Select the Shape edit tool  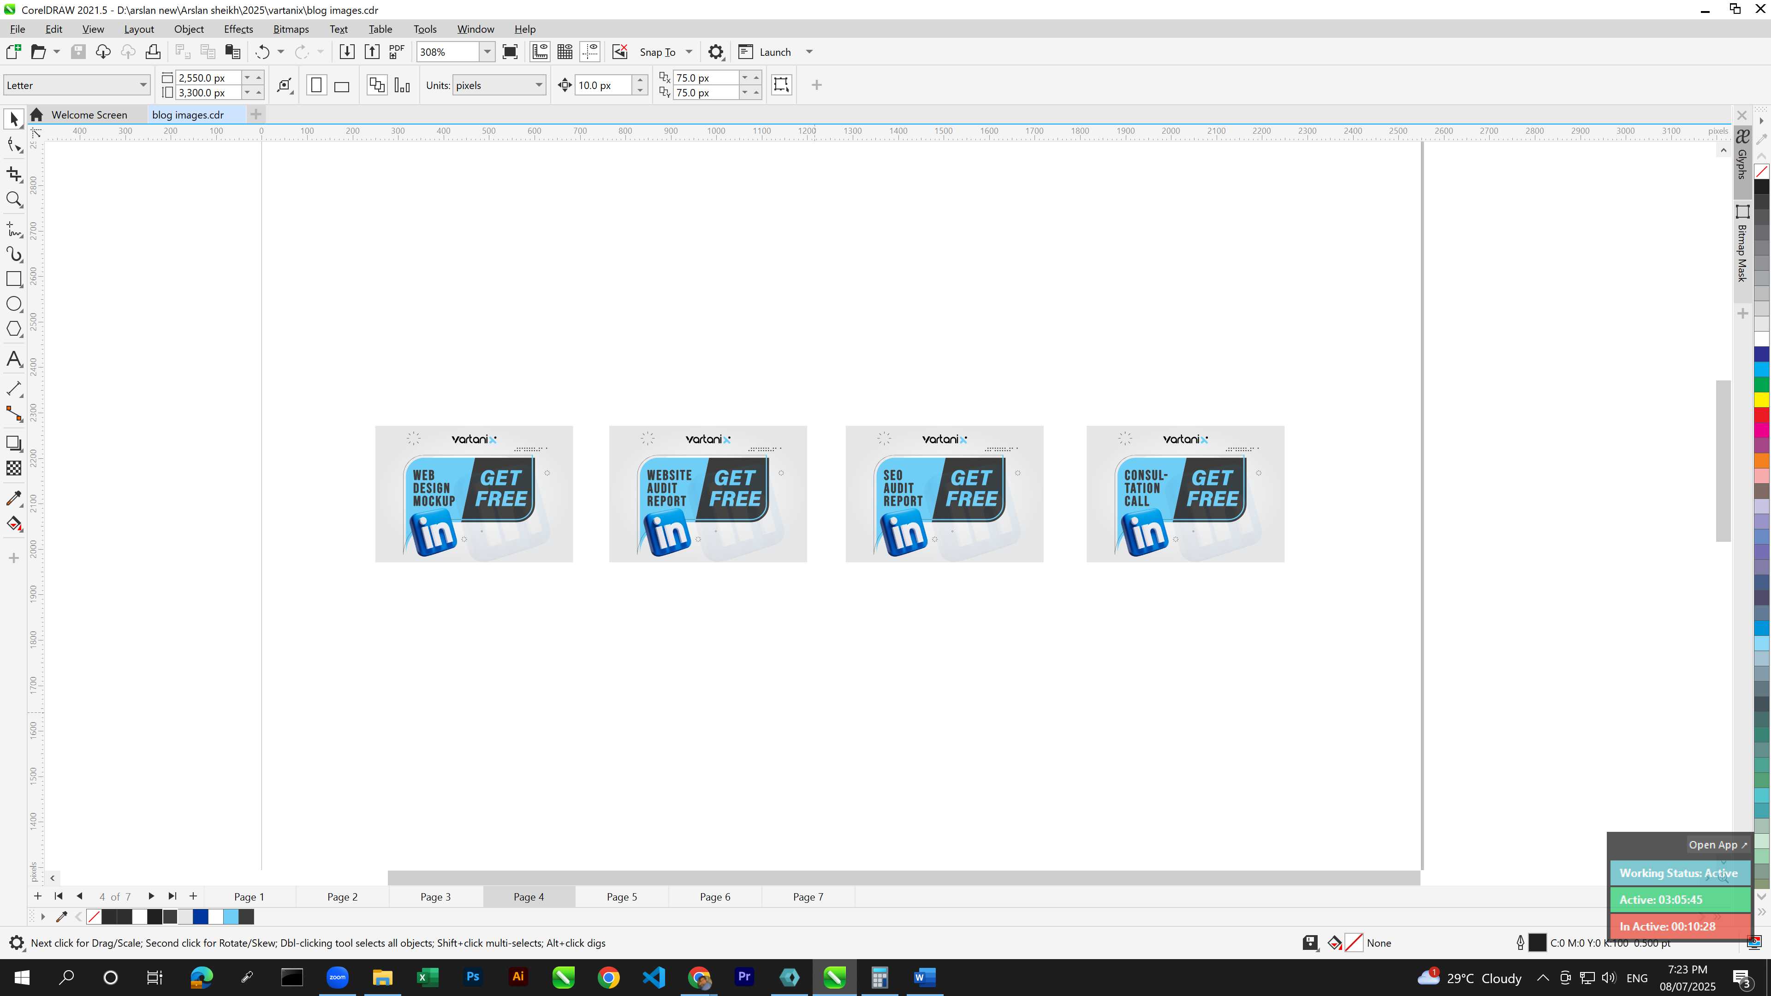coord(14,145)
